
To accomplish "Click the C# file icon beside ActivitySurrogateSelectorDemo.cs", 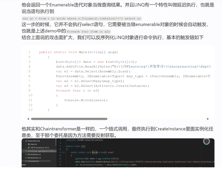I will (x=26, y=151).
